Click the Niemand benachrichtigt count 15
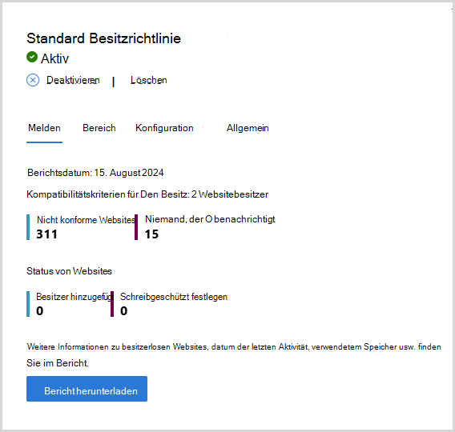The width and height of the screenshot is (455, 432). pos(151,234)
